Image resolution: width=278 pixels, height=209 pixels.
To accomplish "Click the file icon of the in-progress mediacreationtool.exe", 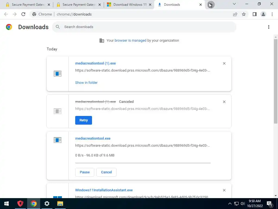I will pos(58,140).
